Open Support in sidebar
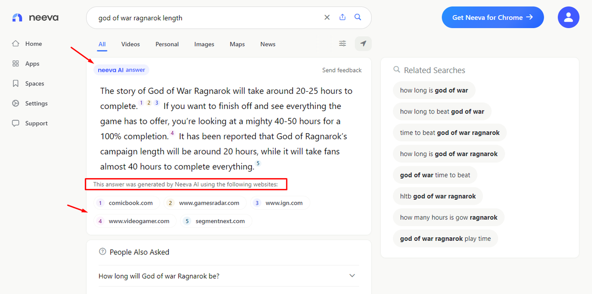This screenshot has width=592, height=294. [x=30, y=123]
